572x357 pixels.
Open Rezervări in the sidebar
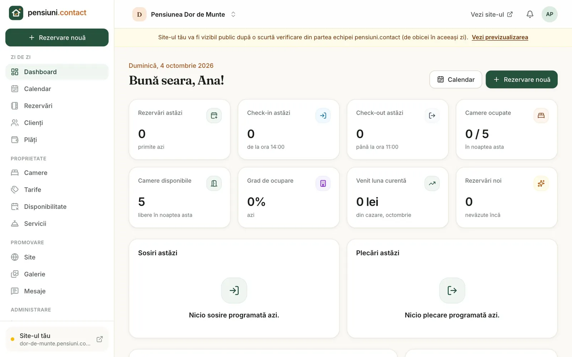57,106
